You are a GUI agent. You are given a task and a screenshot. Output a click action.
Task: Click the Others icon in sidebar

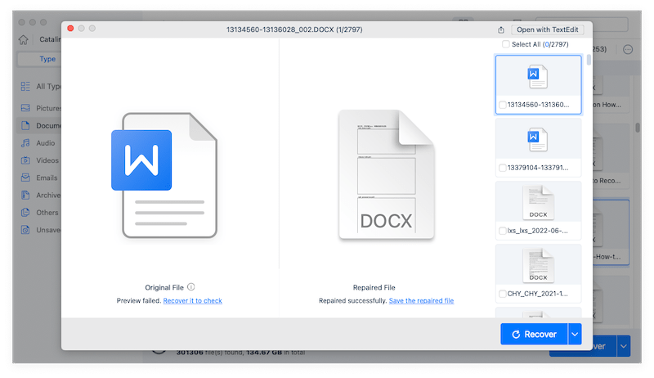[25, 213]
